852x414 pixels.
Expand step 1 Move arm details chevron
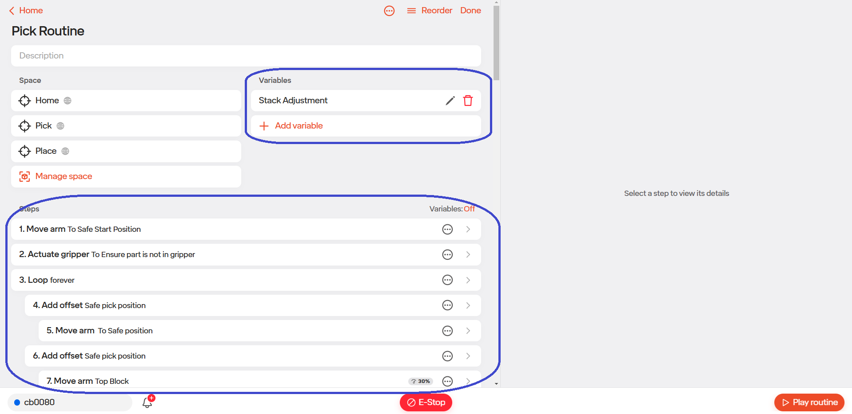pyautogui.click(x=468, y=229)
